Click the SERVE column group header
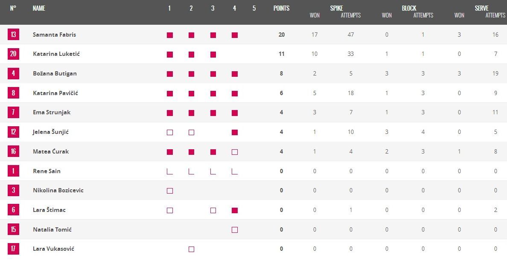Screen dimensions: 507x261 tap(481, 8)
